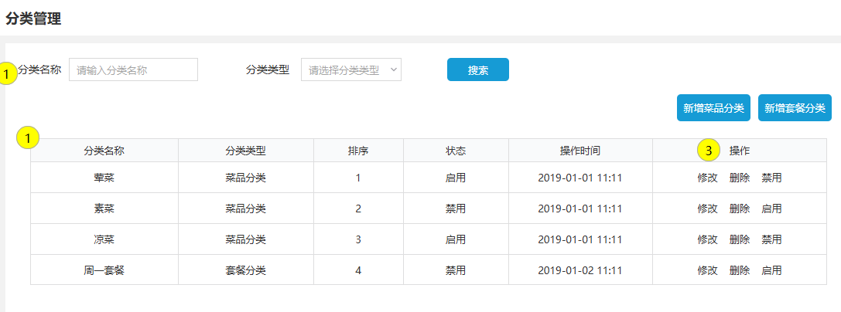Delete the 周一套餐 category row
The width and height of the screenshot is (841, 312).
(x=740, y=270)
